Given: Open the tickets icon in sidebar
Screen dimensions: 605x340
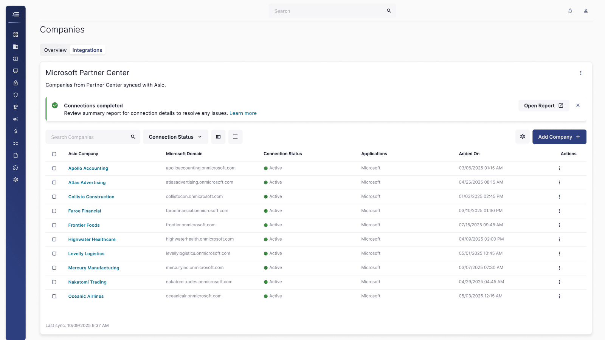Looking at the screenshot, I should point(16,59).
